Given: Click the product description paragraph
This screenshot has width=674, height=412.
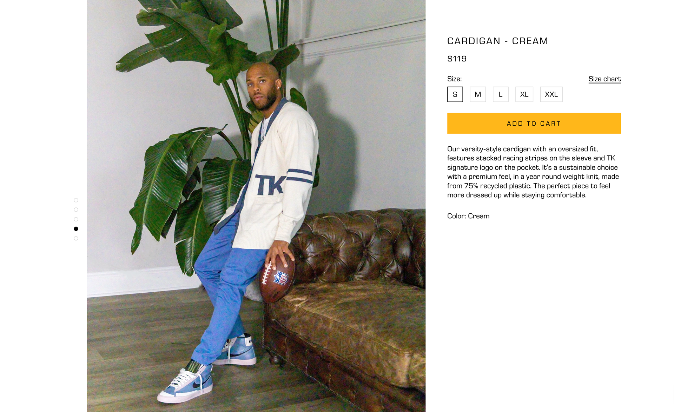Looking at the screenshot, I should pyautogui.click(x=533, y=172).
